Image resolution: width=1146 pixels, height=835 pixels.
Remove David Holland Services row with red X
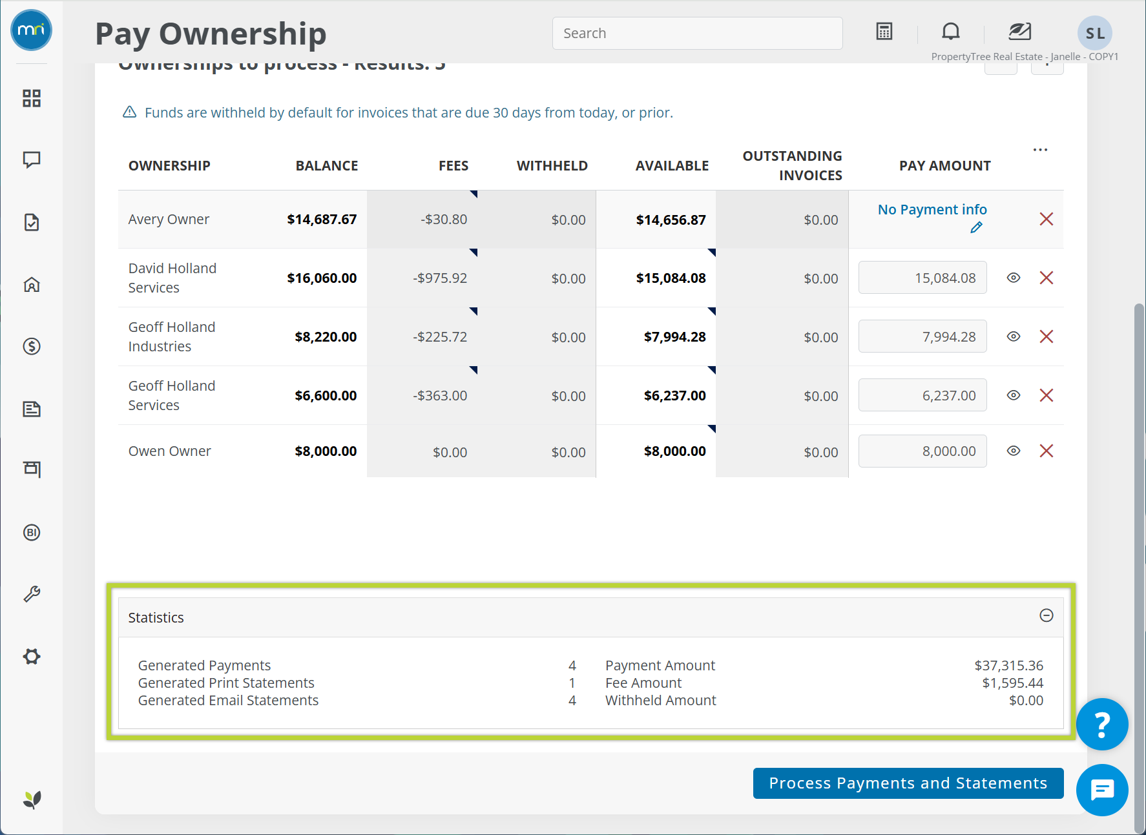(1047, 278)
